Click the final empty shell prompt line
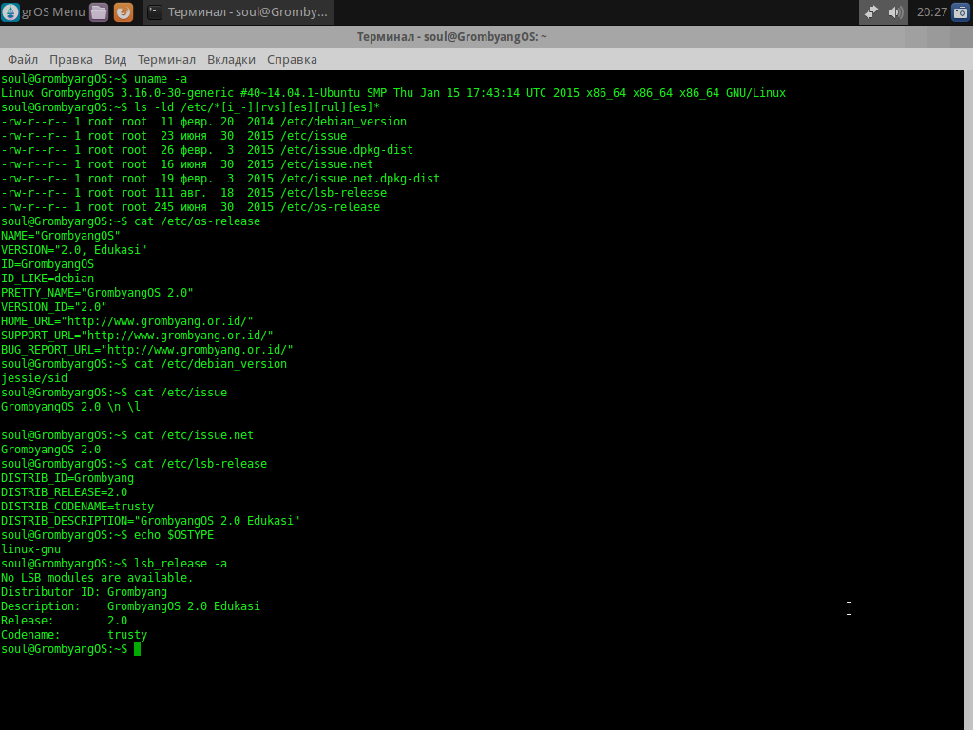The width and height of the screenshot is (973, 730). pos(70,650)
